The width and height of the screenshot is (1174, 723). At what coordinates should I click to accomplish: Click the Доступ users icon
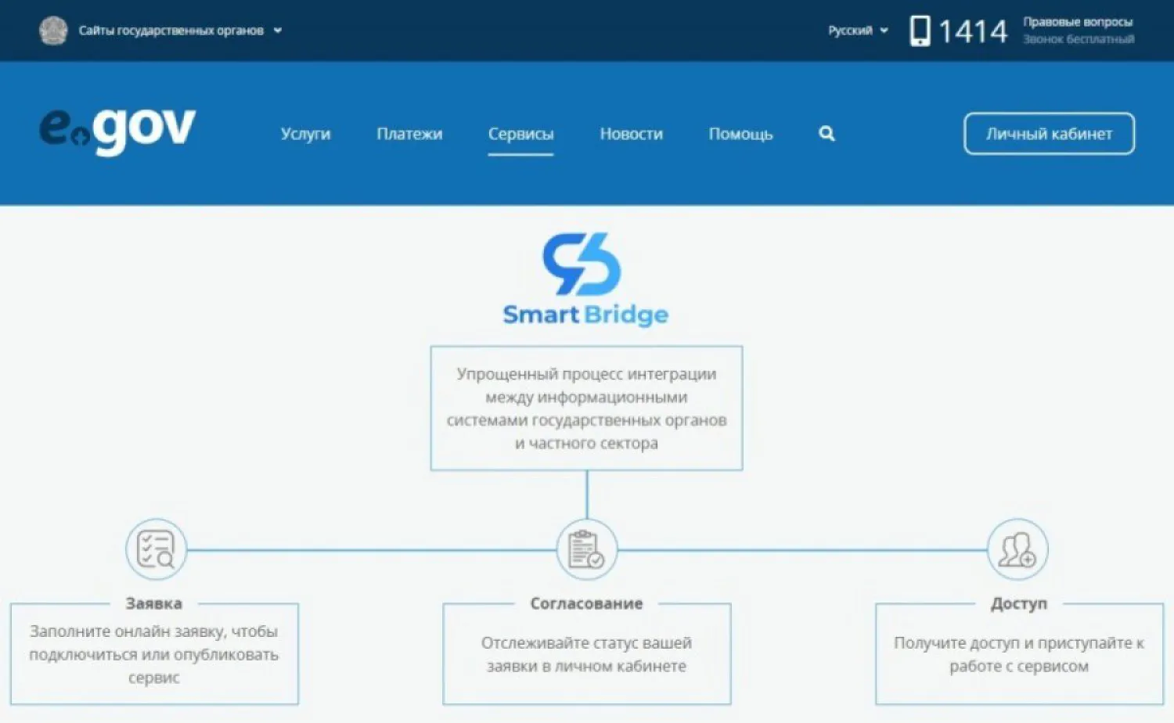(1017, 549)
